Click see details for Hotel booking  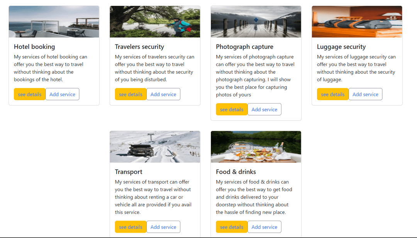click(x=30, y=94)
